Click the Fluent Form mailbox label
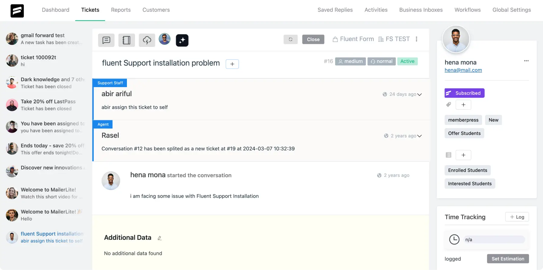 point(353,39)
